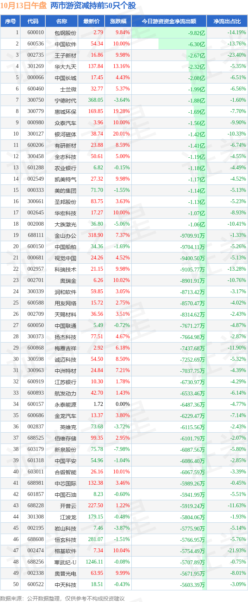Select stock name 农业银行
The image size is (248, 602).
click(65, 168)
